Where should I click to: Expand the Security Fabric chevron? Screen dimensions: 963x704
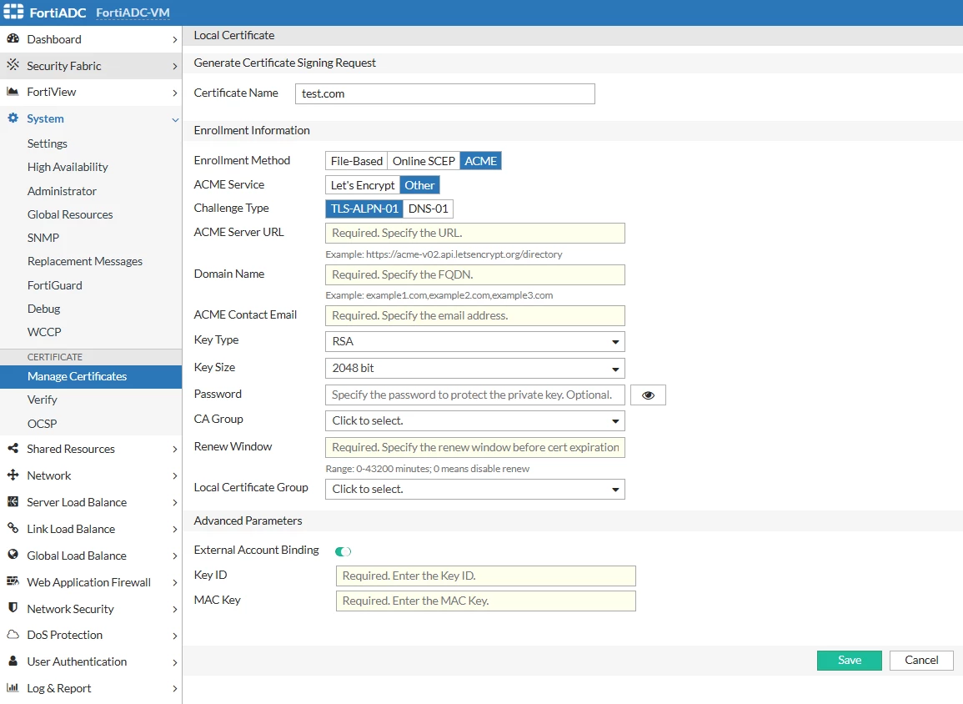pyautogui.click(x=174, y=66)
